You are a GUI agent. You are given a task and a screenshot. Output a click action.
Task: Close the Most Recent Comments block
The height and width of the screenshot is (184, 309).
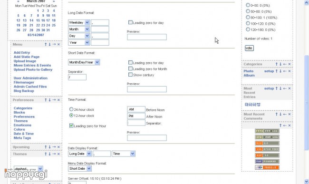pyautogui.click(x=290, y=114)
